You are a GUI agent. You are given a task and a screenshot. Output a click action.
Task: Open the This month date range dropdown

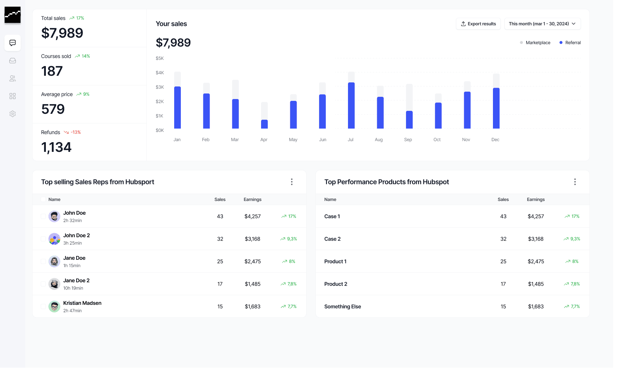[x=542, y=24]
